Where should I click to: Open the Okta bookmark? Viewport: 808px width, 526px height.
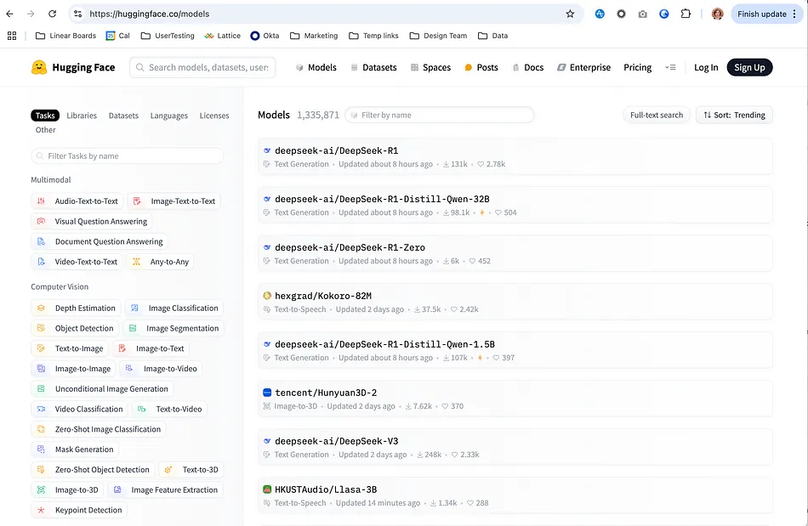pos(265,36)
